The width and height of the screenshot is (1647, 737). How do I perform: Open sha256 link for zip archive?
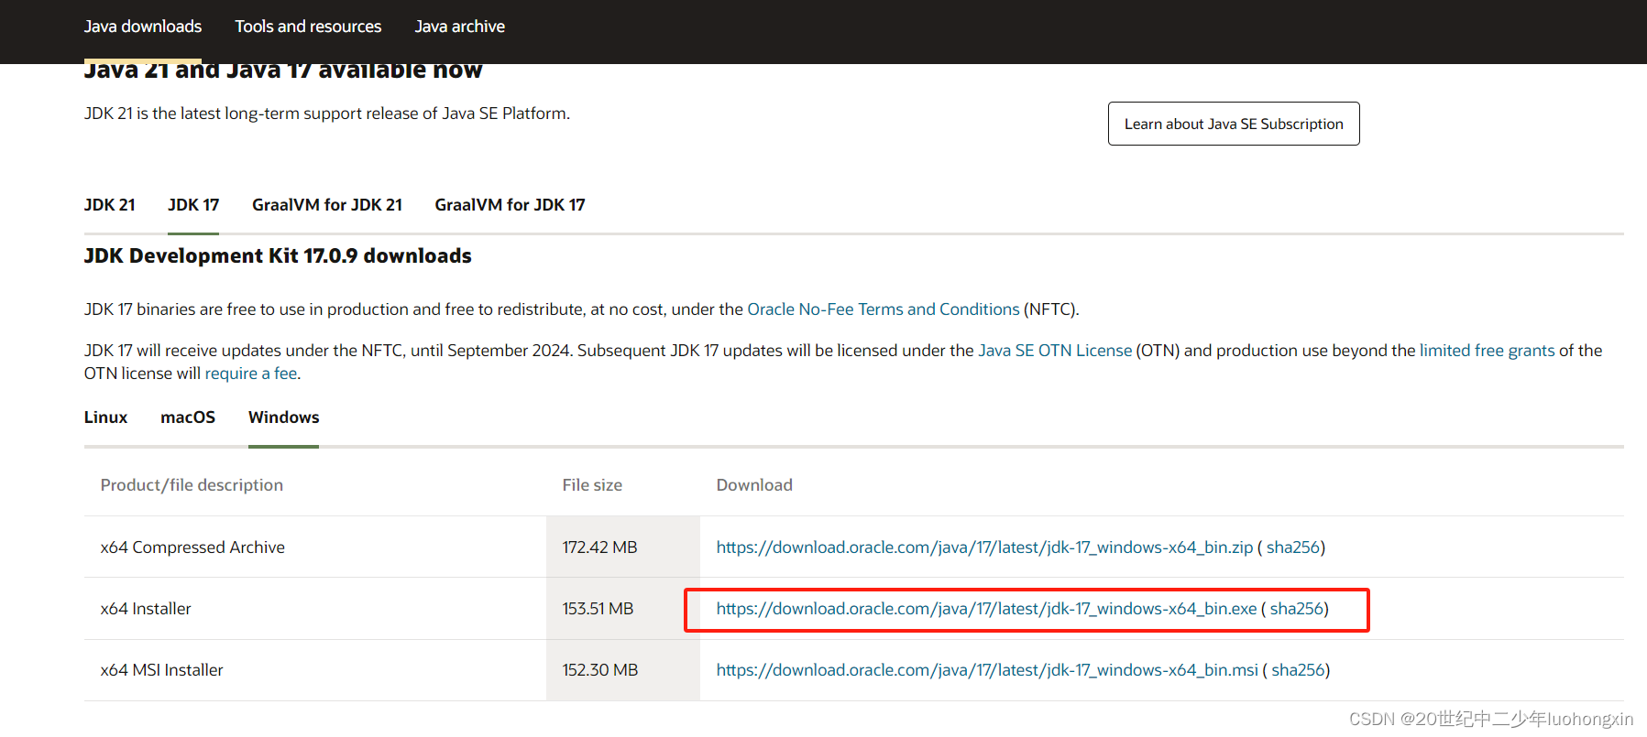pos(1293,547)
